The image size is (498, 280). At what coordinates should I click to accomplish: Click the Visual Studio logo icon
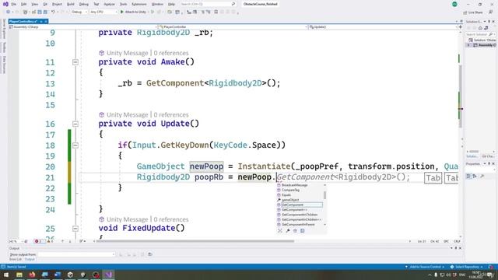5,4
